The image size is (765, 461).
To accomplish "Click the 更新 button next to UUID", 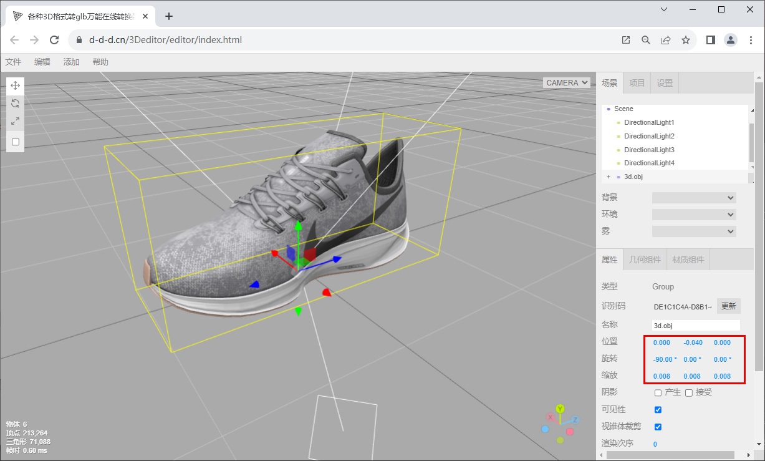I will pyautogui.click(x=728, y=306).
